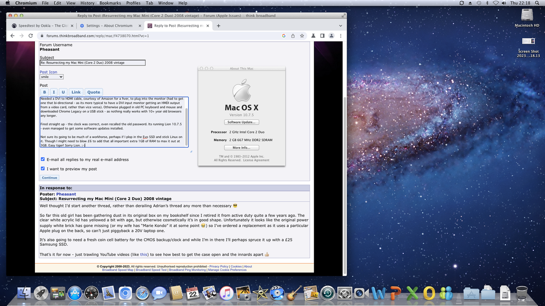
Task: Open the Trash in the dock
Action: 522,293
